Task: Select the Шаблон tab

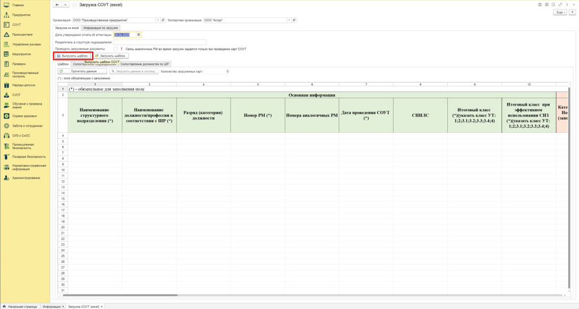Action: point(63,64)
